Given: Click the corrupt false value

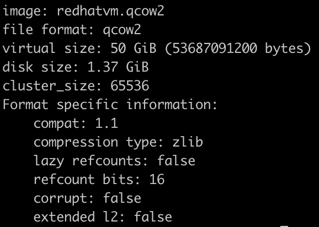Looking at the screenshot, I should coord(122,198).
